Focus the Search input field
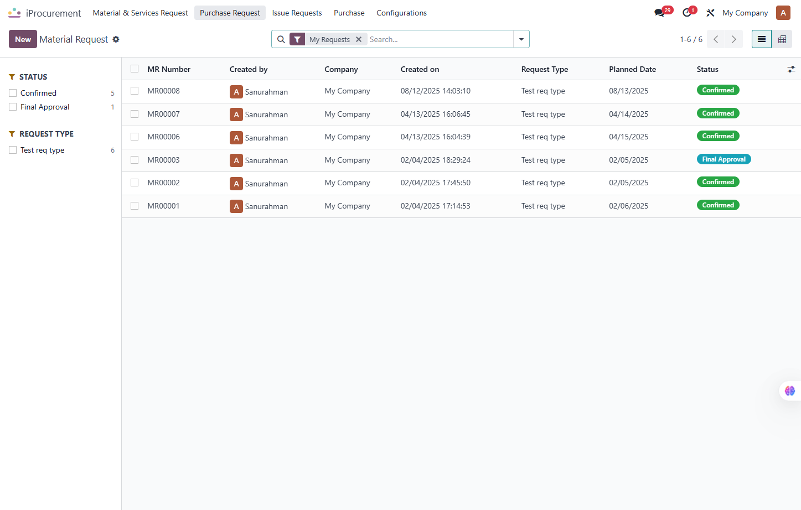Viewport: 801px width, 510px height. (x=440, y=39)
